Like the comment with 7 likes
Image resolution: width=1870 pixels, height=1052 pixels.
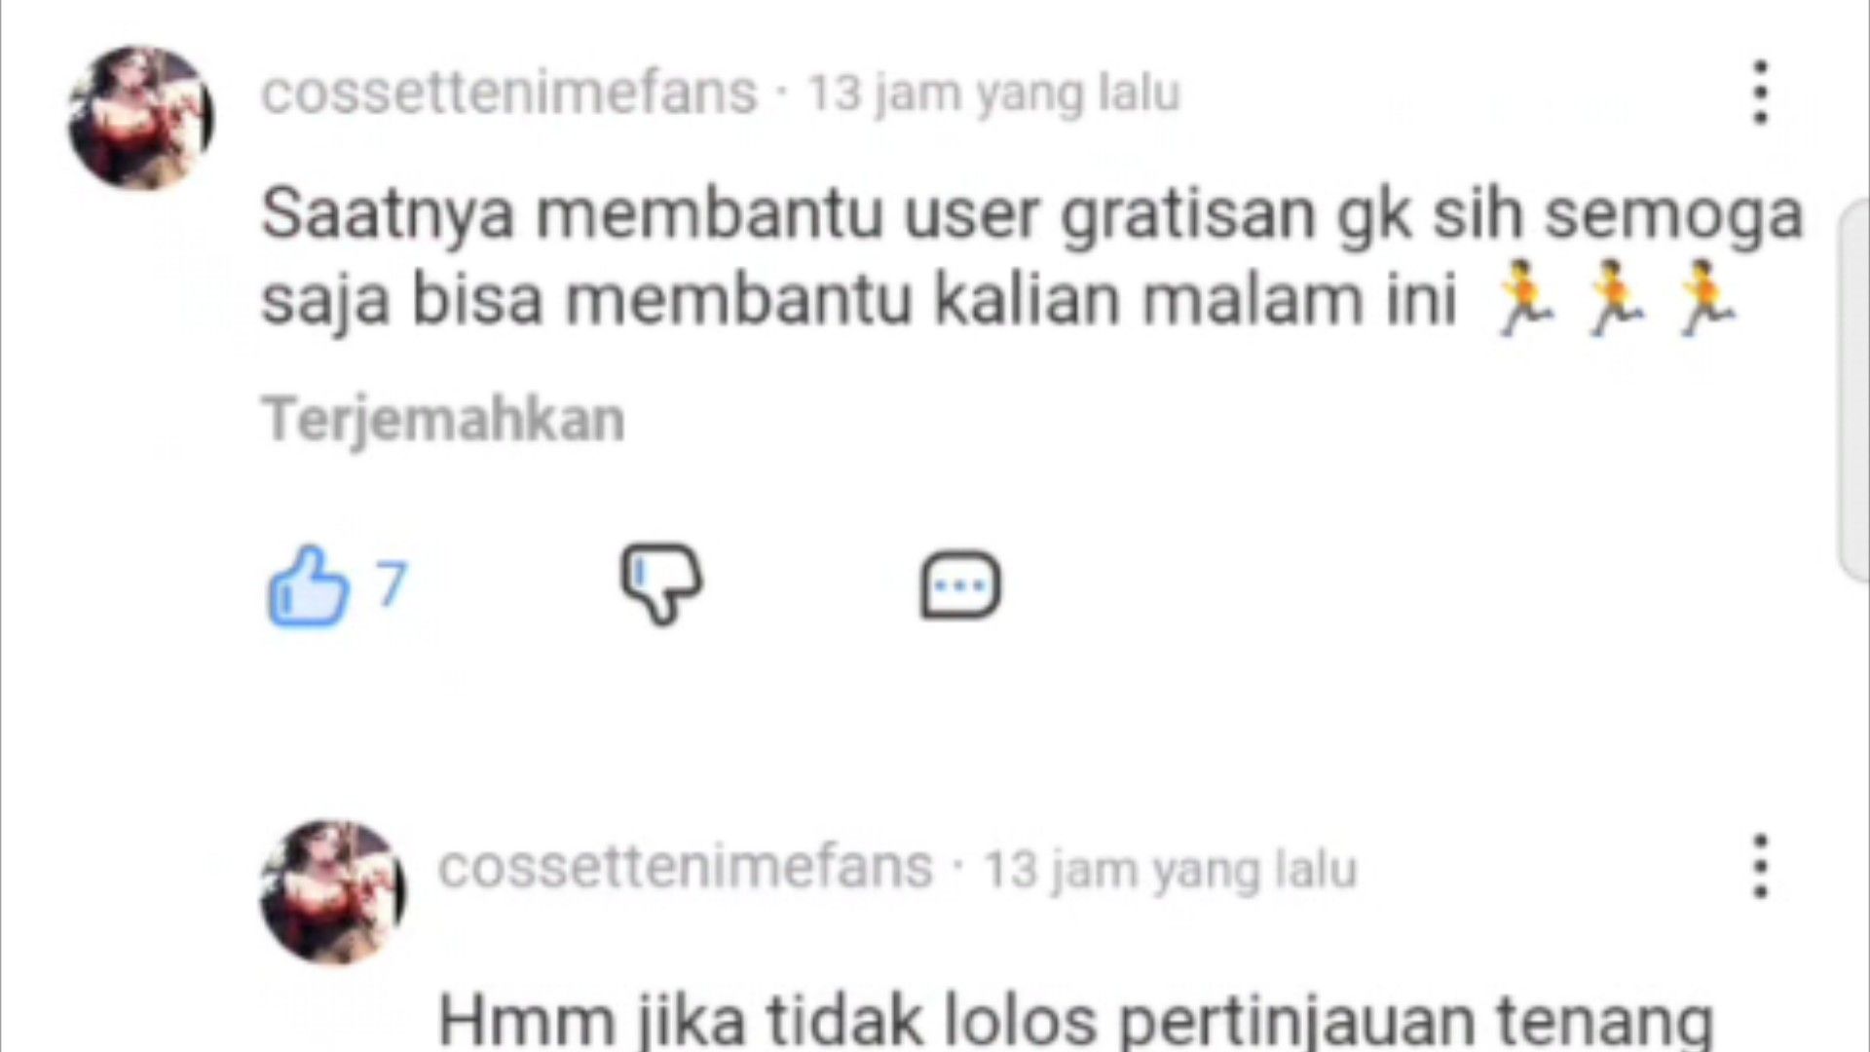308,584
